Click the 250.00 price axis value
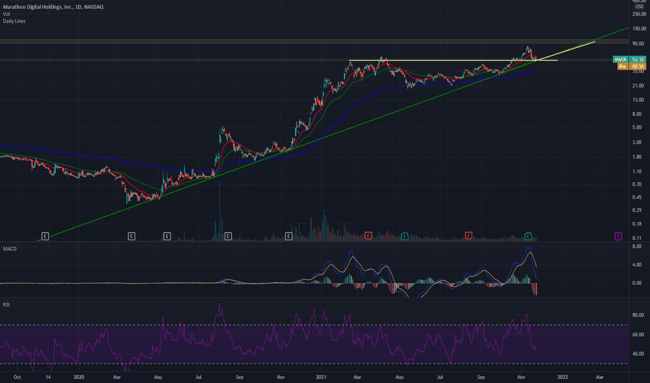Viewport: 650px width, 383px height. (640, 14)
